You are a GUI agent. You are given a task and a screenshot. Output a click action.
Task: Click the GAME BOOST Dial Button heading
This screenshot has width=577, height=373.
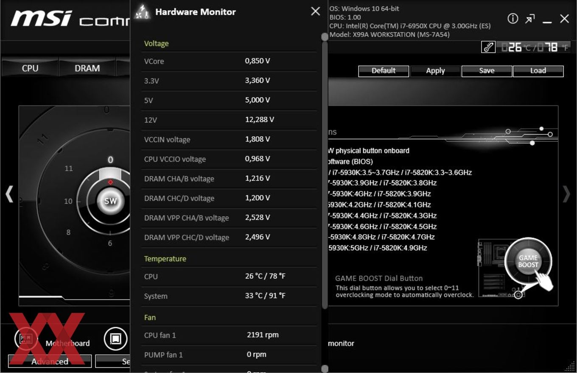point(379,278)
